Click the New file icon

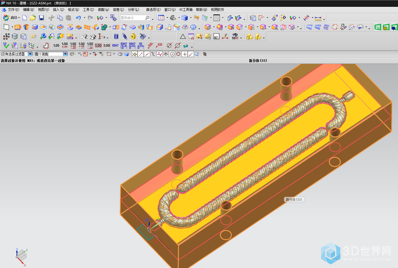click(25, 18)
